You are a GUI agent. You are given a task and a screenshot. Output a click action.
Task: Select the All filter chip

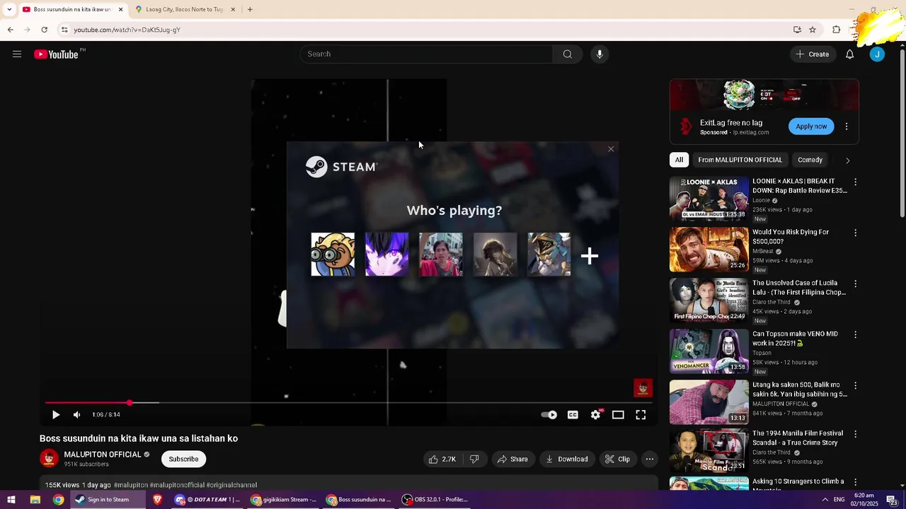[679, 160]
